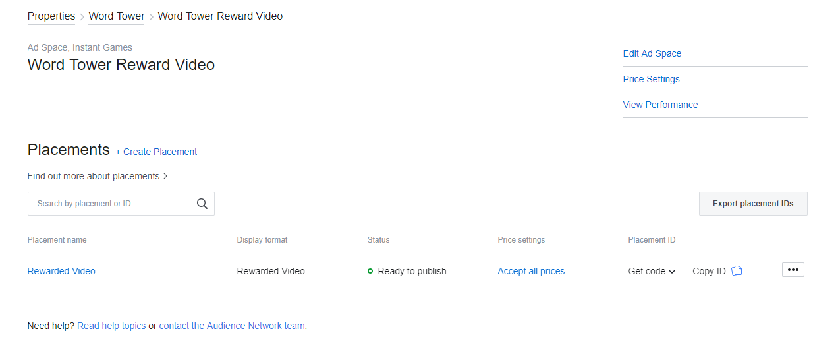
Task: Click + Create Placement
Action: pyautogui.click(x=156, y=152)
